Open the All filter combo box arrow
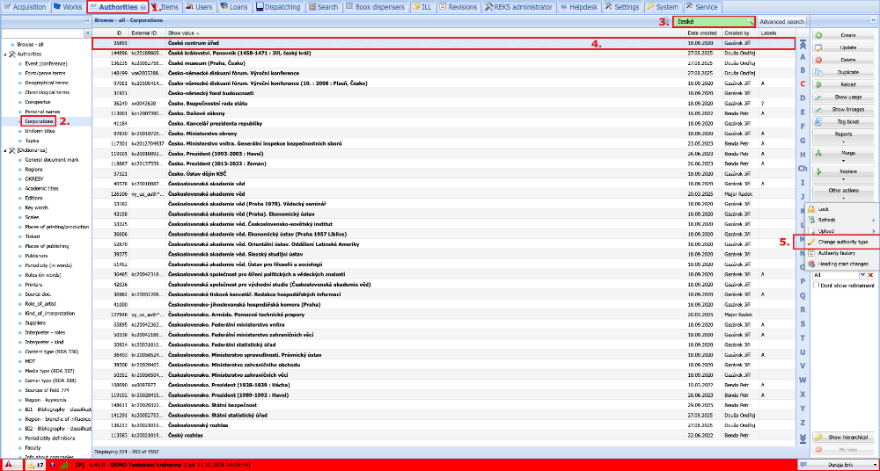Viewport: 880px width, 471px height. [x=862, y=275]
